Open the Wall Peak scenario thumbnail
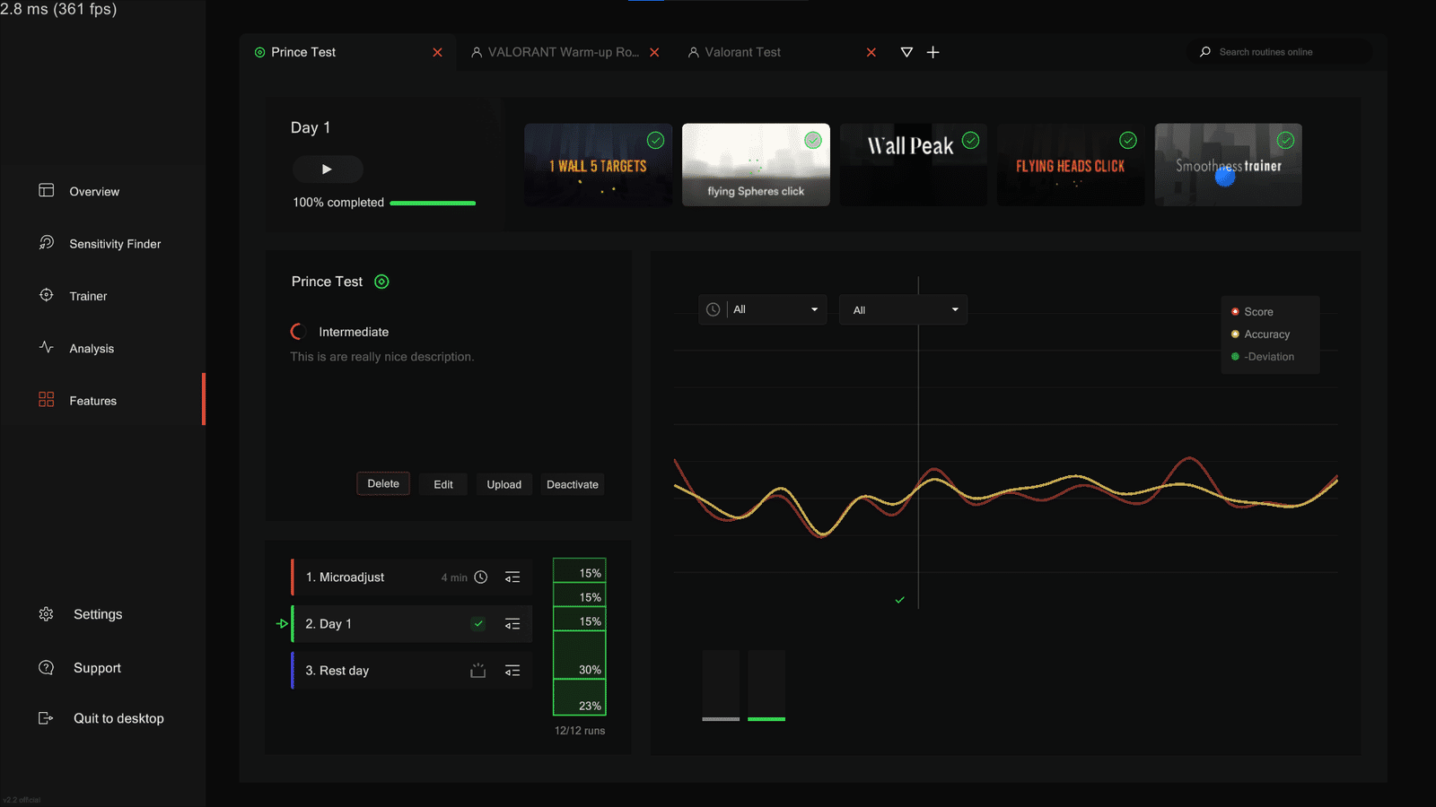This screenshot has height=807, width=1436. (x=913, y=165)
